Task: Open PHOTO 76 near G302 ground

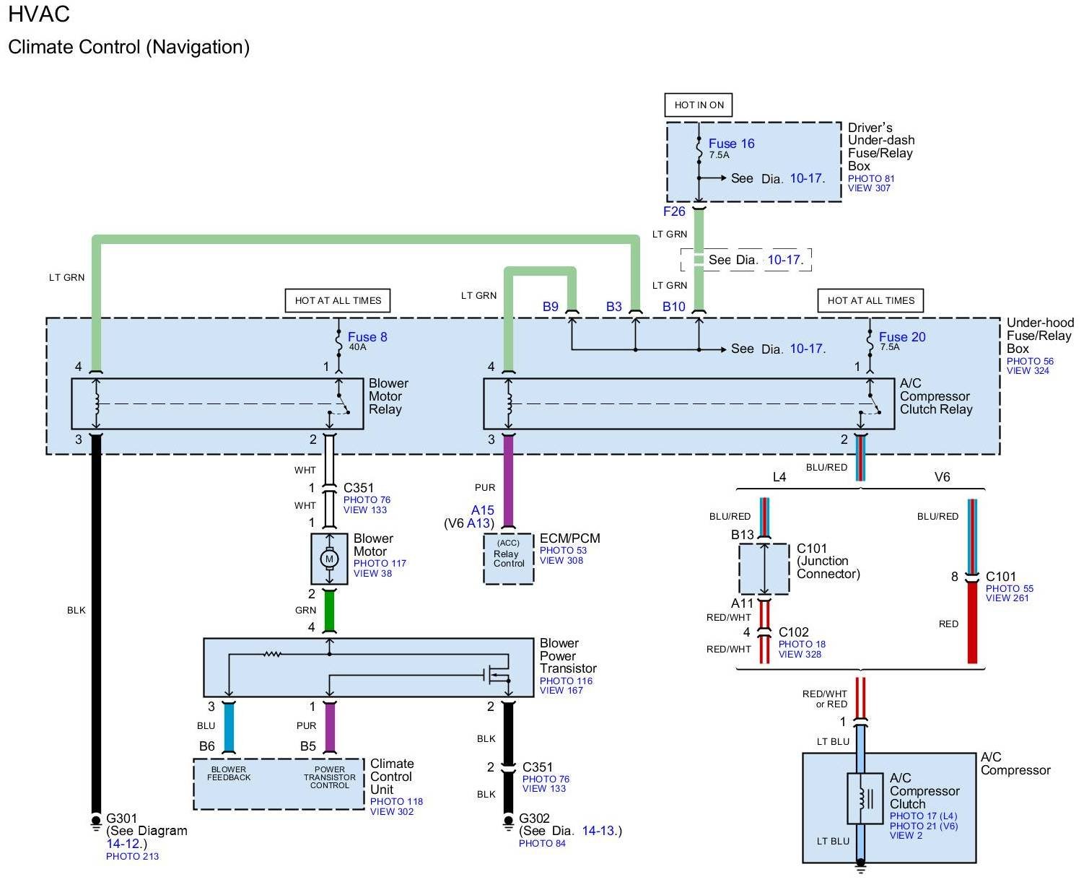Action: [546, 779]
